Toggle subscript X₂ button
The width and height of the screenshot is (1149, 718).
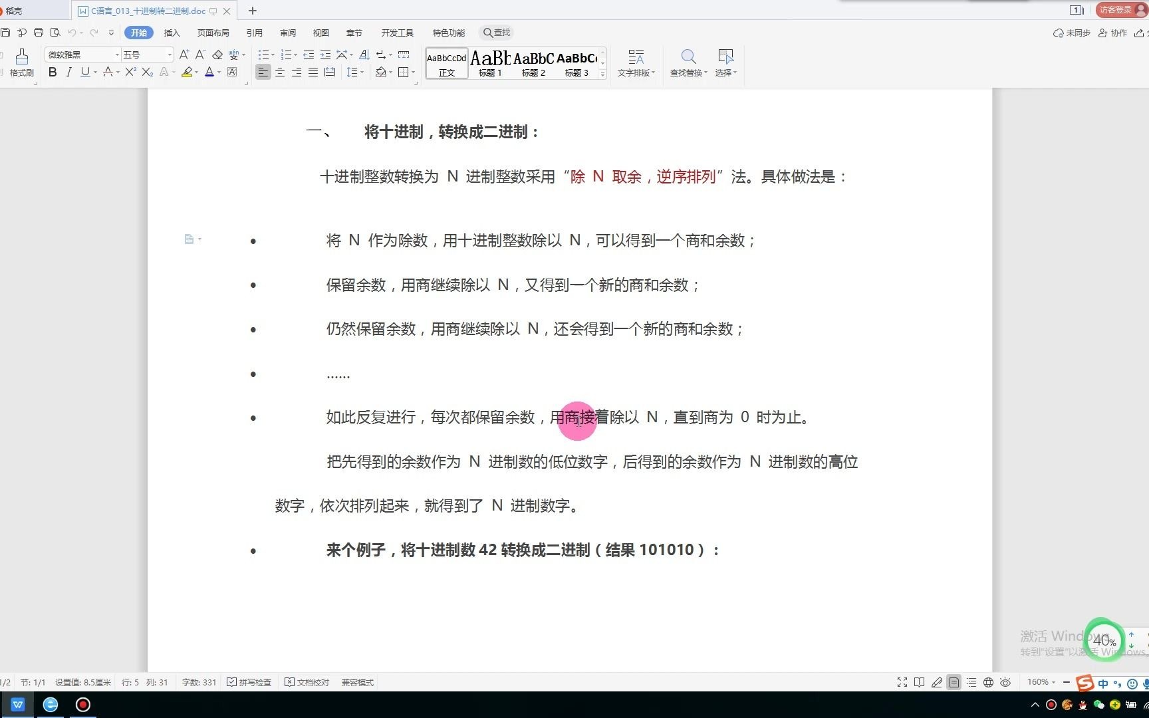pyautogui.click(x=148, y=72)
